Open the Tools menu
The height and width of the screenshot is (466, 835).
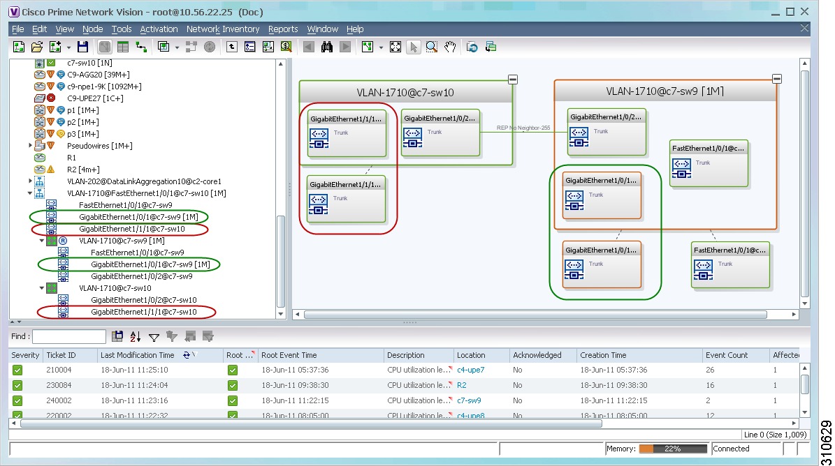pos(122,29)
